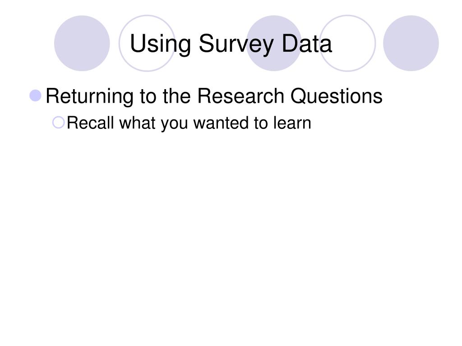Click the fourth outlined circle in header
Image resolution: width=462 pixels, height=346 pixels.
coord(348,43)
